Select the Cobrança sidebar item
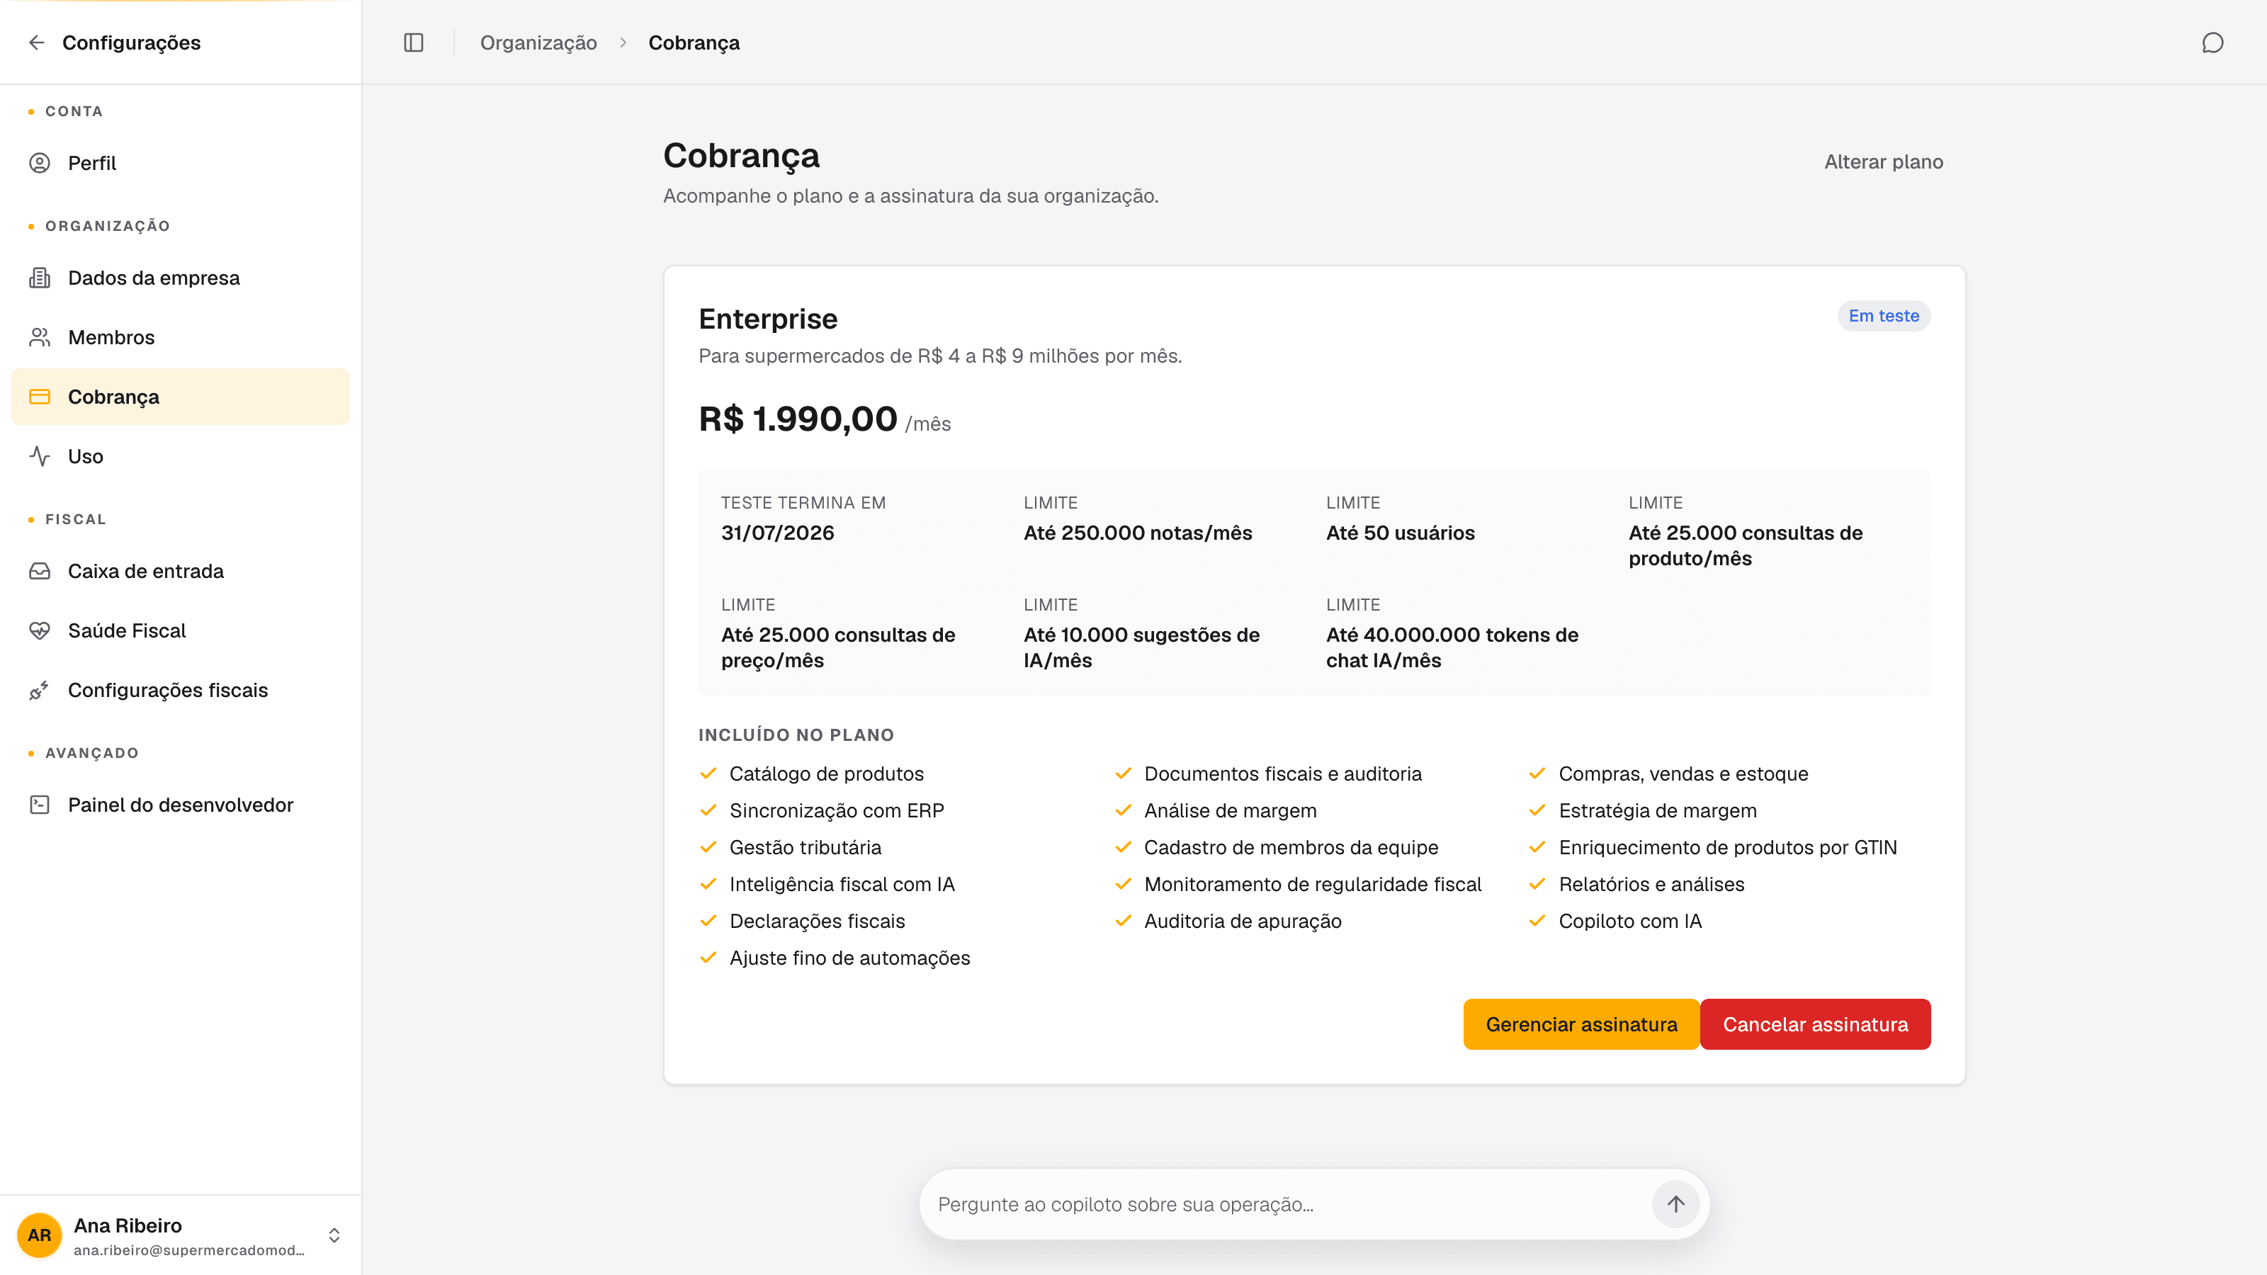 pos(181,397)
